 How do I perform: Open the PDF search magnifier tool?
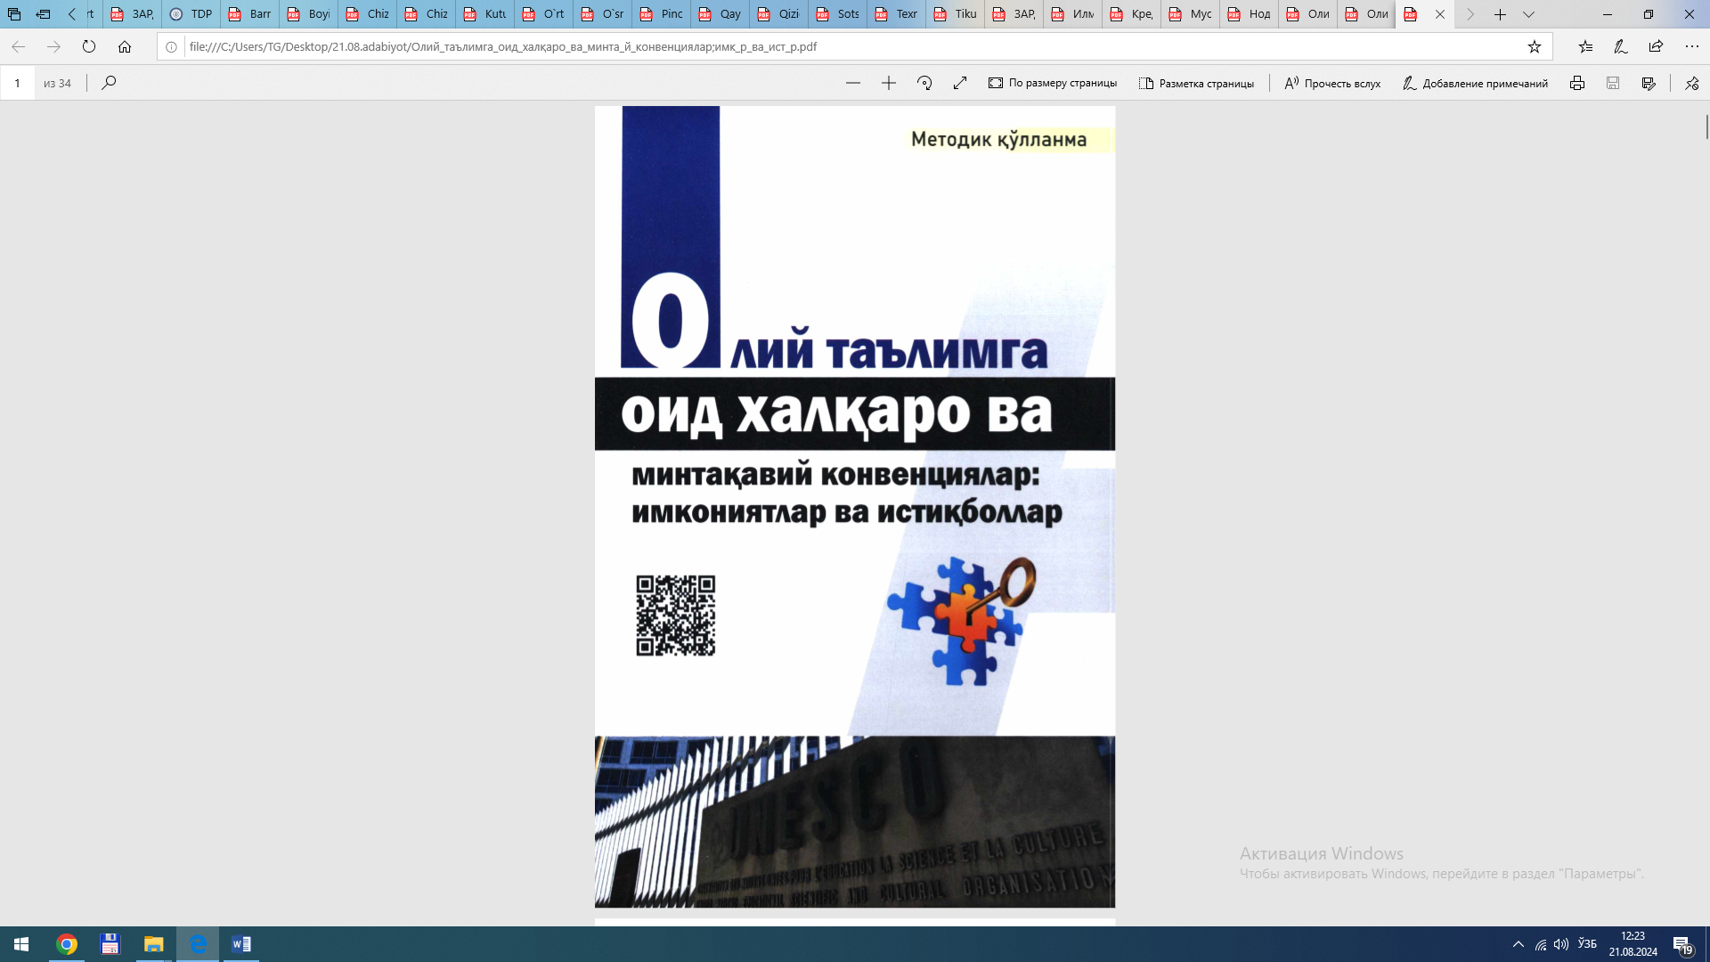pyautogui.click(x=108, y=83)
